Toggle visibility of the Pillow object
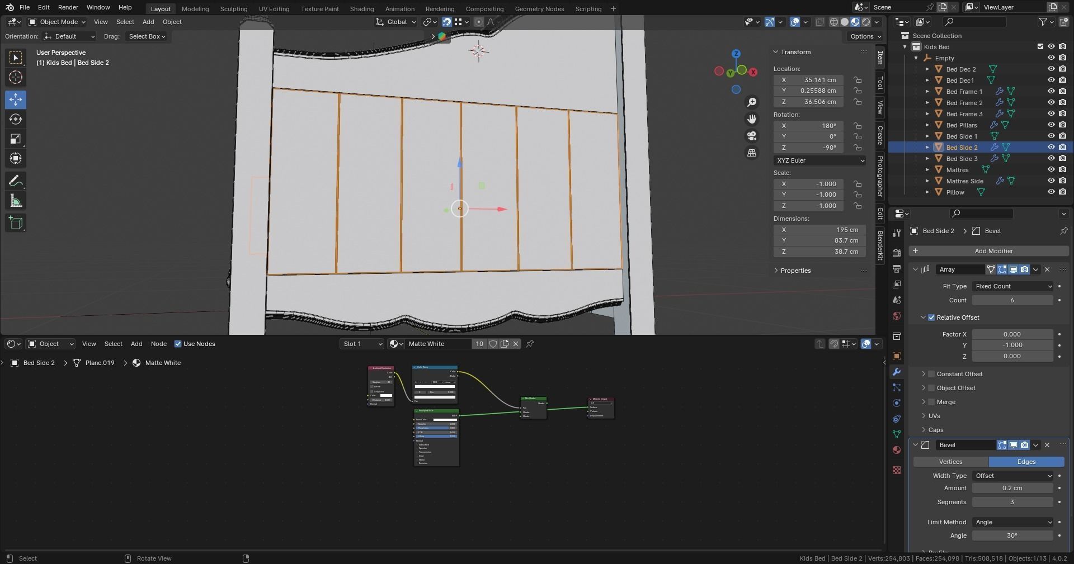Image resolution: width=1074 pixels, height=564 pixels. point(1051,192)
